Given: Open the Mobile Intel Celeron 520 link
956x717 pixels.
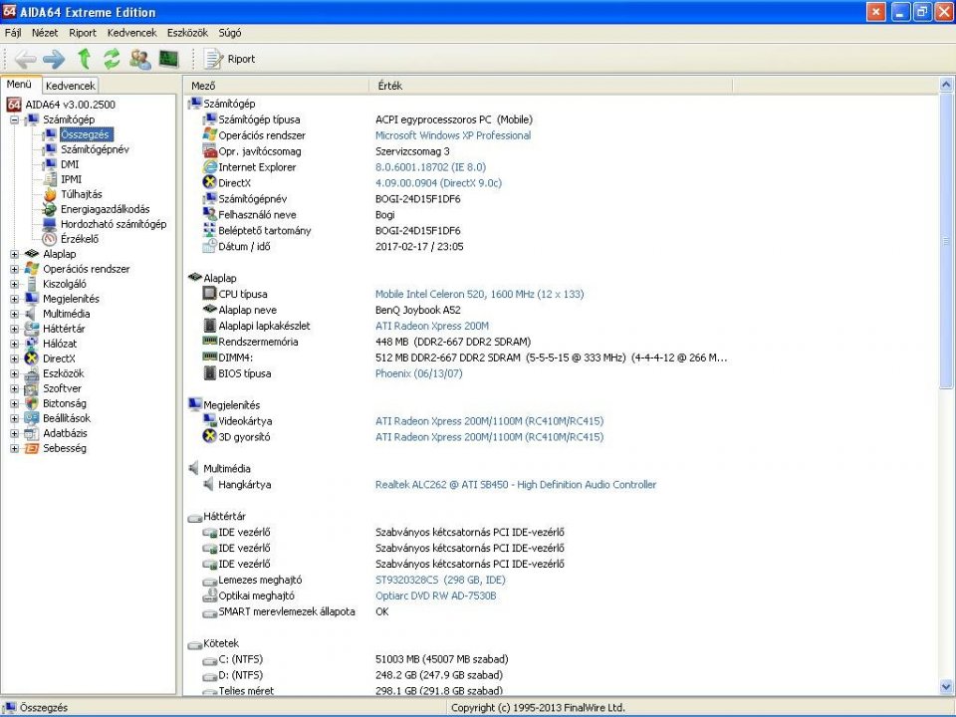Looking at the screenshot, I should 479,294.
